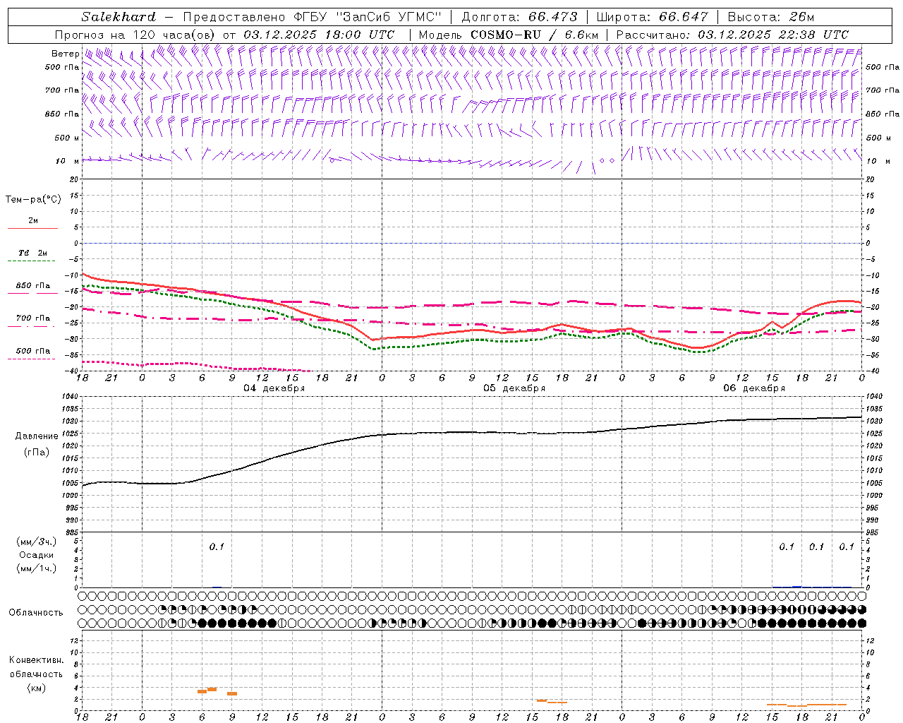Select the 06 декабря date label
Screen dimensions: 903x723
(x=753, y=388)
